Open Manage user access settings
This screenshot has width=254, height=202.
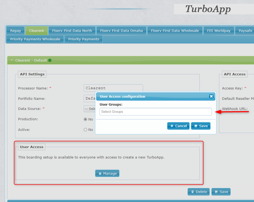(107, 173)
